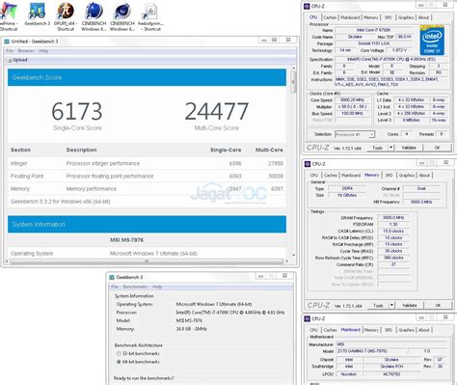Open the Geekbench 3 desktop icon
457x385 pixels.
(38, 14)
